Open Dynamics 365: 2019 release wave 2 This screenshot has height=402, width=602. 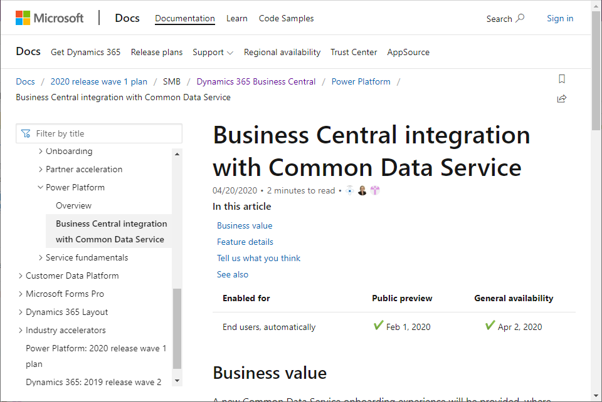93,382
